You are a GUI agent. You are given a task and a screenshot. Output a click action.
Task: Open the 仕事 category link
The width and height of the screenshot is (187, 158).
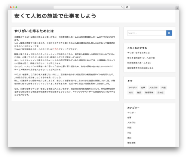pyautogui.click(x=129, y=118)
